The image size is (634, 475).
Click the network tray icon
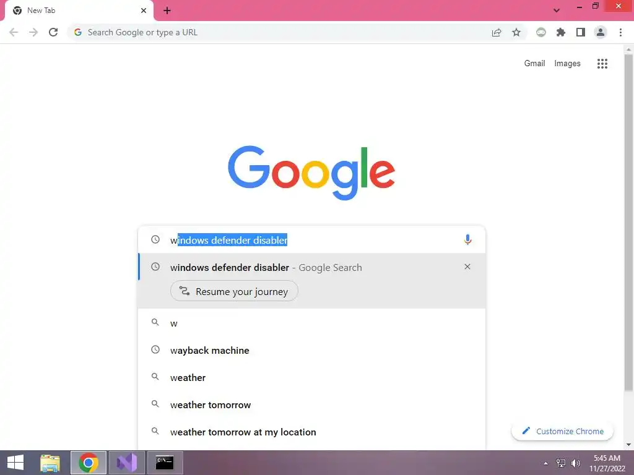[x=561, y=463]
